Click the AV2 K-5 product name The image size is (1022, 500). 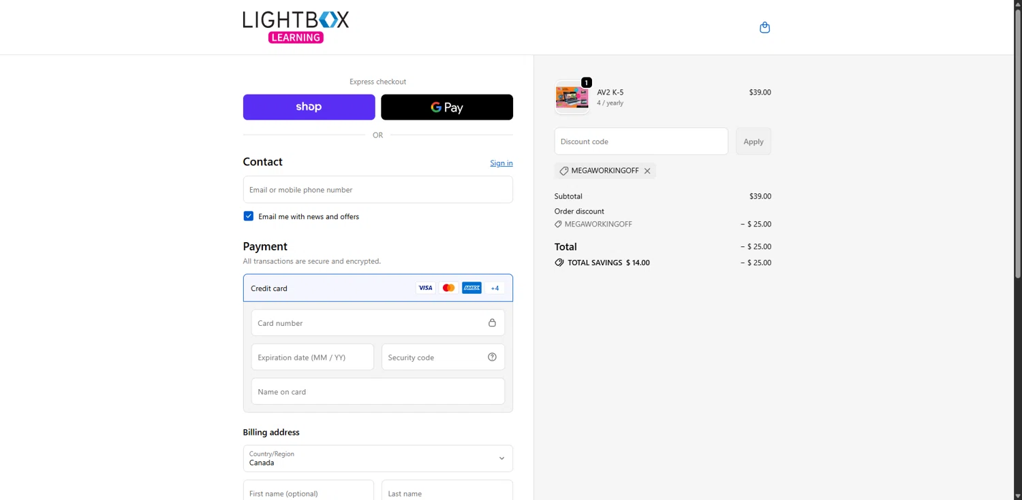610,93
